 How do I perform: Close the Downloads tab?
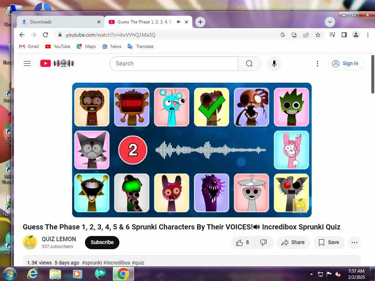(x=99, y=22)
